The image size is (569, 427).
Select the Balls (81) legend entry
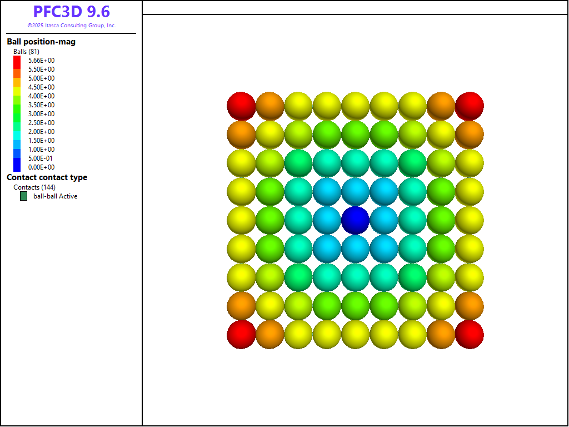(x=26, y=52)
